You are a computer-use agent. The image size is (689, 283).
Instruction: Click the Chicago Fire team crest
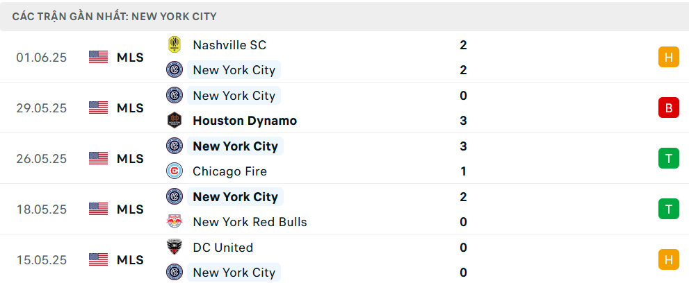pyautogui.click(x=175, y=171)
